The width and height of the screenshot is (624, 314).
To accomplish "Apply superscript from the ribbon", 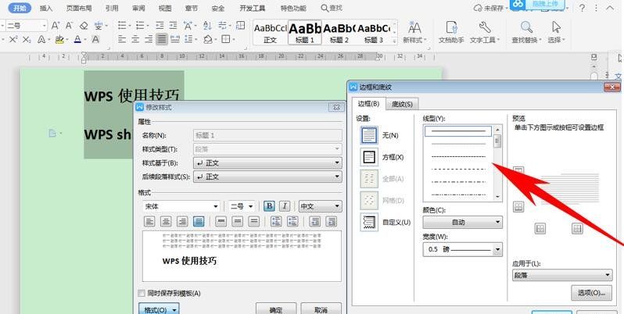I will click(x=13, y=39).
